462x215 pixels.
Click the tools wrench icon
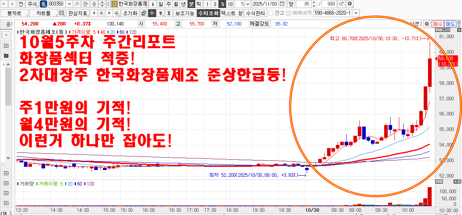pos(169,13)
